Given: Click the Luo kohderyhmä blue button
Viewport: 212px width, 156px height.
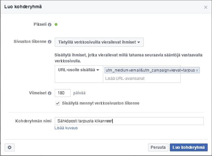Looking at the screenshot, I should (189, 147).
